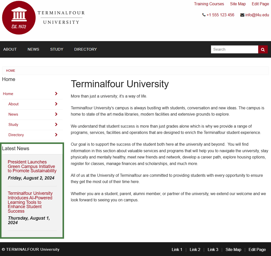271x256 pixels.
Task: Click inside the Search input field
Action: (x=234, y=49)
